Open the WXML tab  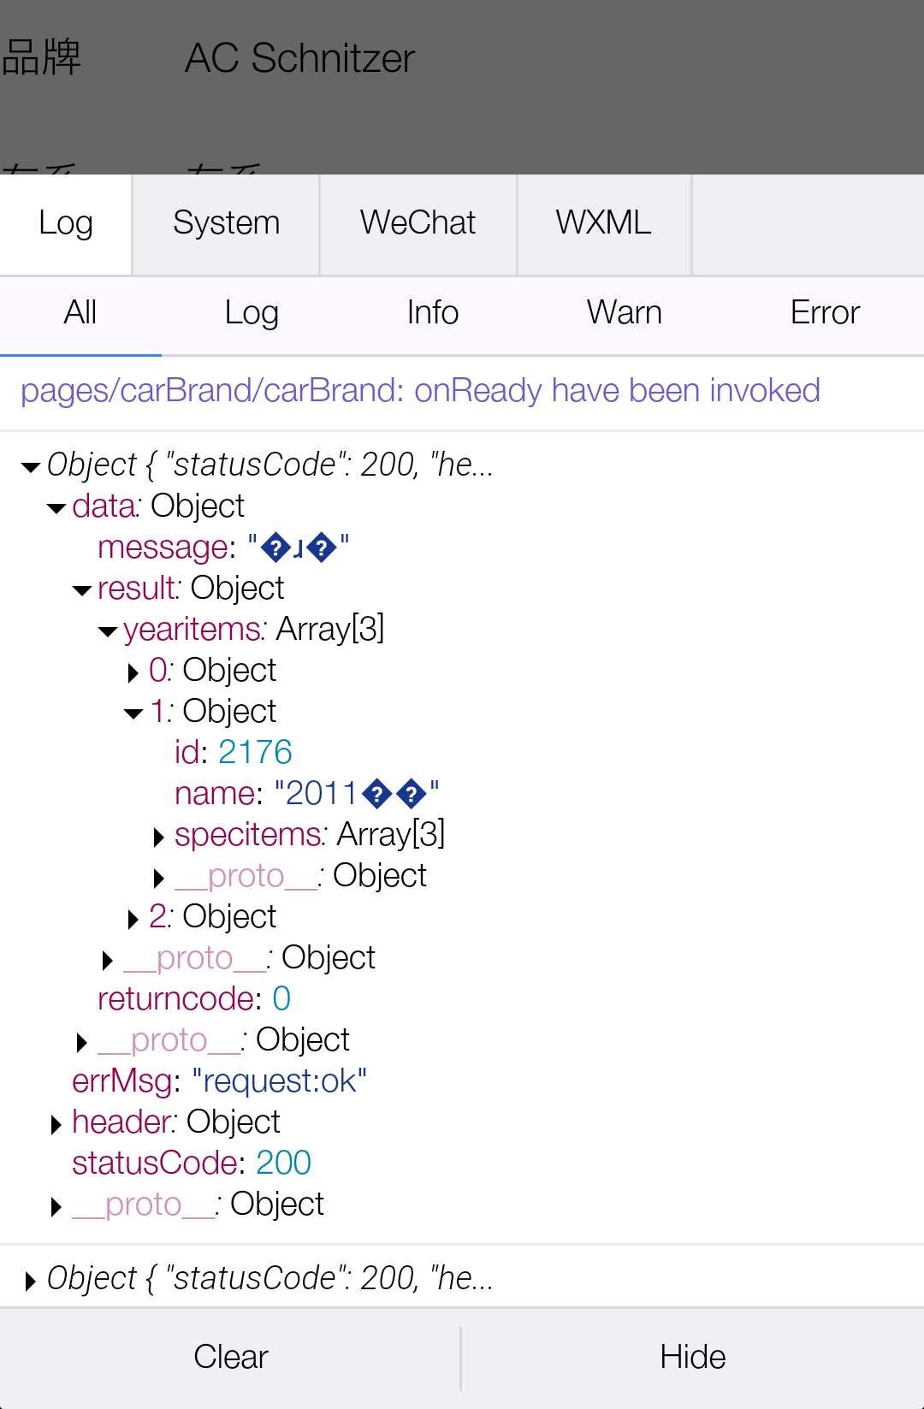point(603,223)
